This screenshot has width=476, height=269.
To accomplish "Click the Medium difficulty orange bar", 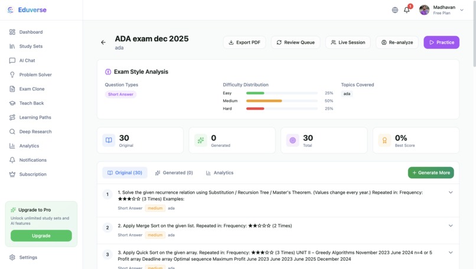I will (264, 101).
